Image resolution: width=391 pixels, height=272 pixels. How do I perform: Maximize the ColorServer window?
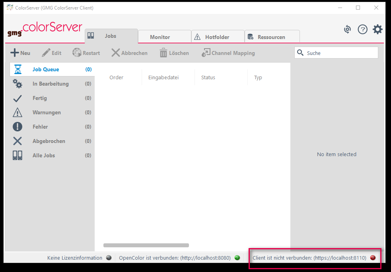pos(358,8)
